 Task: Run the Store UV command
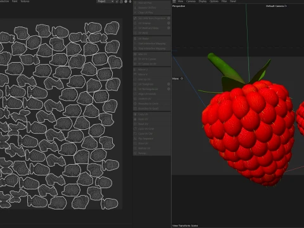click(x=151, y=143)
